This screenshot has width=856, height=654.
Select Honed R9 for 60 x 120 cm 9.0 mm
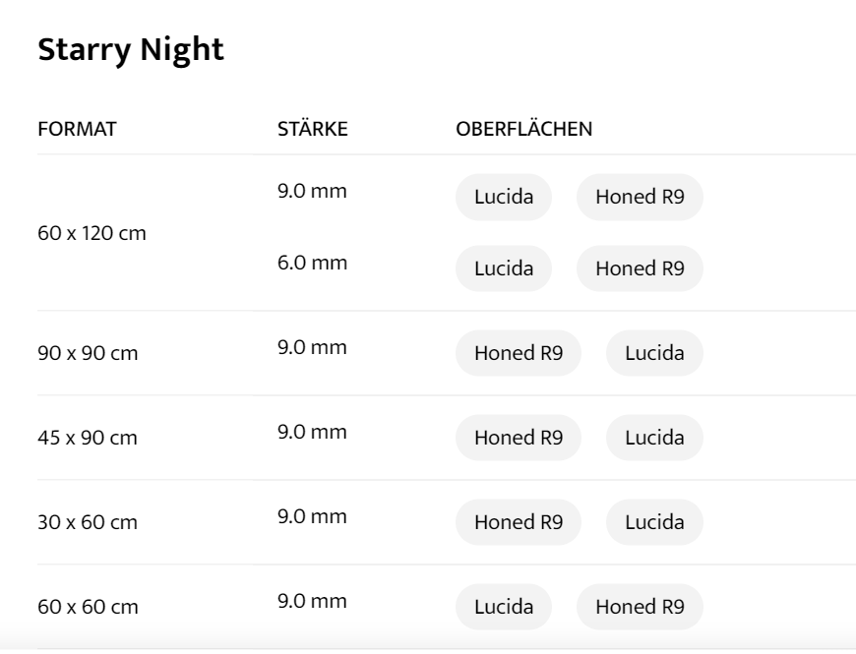[640, 197]
